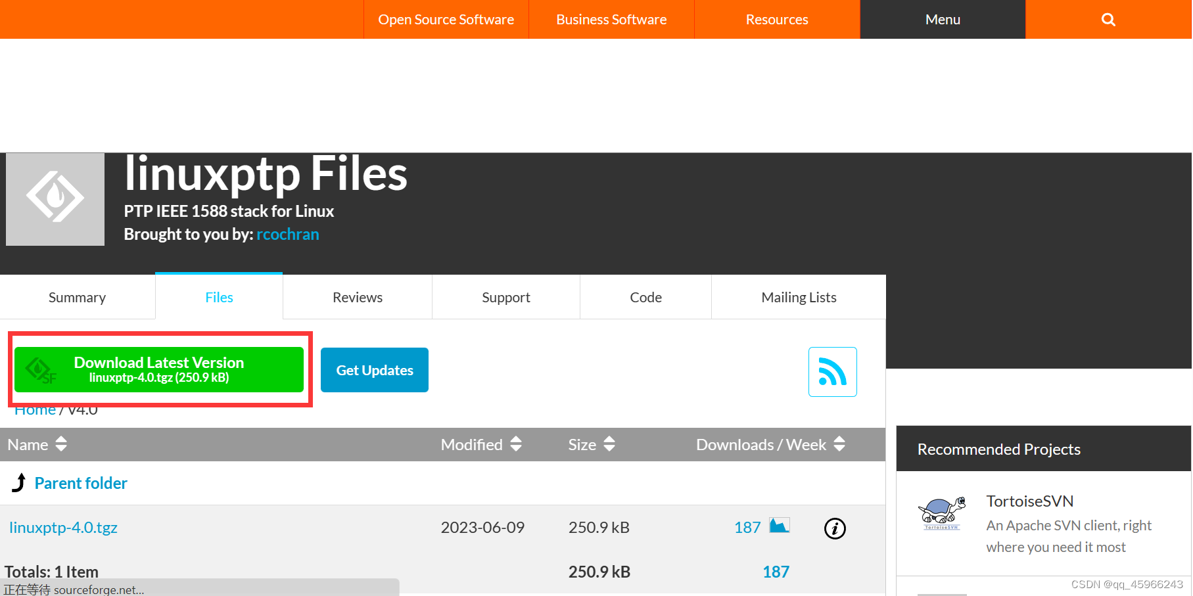The height and width of the screenshot is (596, 1193).
Task: Sort by Size column arrows
Action: click(x=609, y=444)
